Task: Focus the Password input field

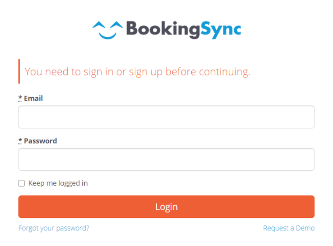Action: click(166, 159)
